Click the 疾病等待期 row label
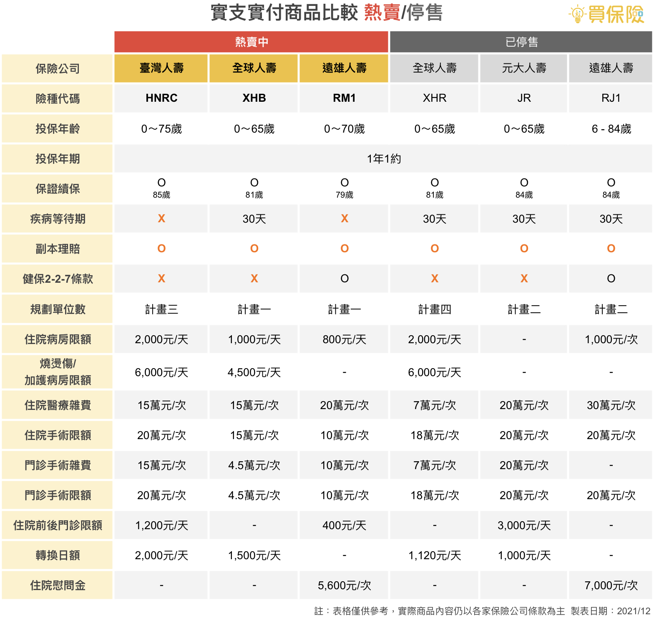Screen dimensions: 654x618 point(57,219)
